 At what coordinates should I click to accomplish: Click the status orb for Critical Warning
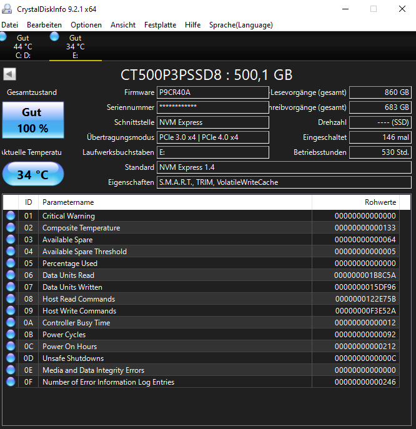point(11,215)
